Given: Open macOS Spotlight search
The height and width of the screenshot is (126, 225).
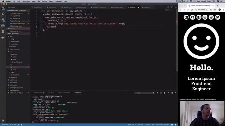Looking at the screenshot, I should click(x=214, y=1).
